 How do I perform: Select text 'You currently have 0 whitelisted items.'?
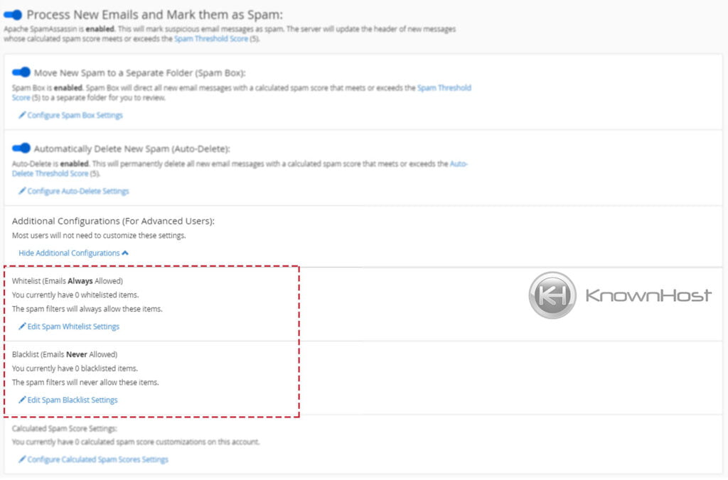click(x=75, y=295)
